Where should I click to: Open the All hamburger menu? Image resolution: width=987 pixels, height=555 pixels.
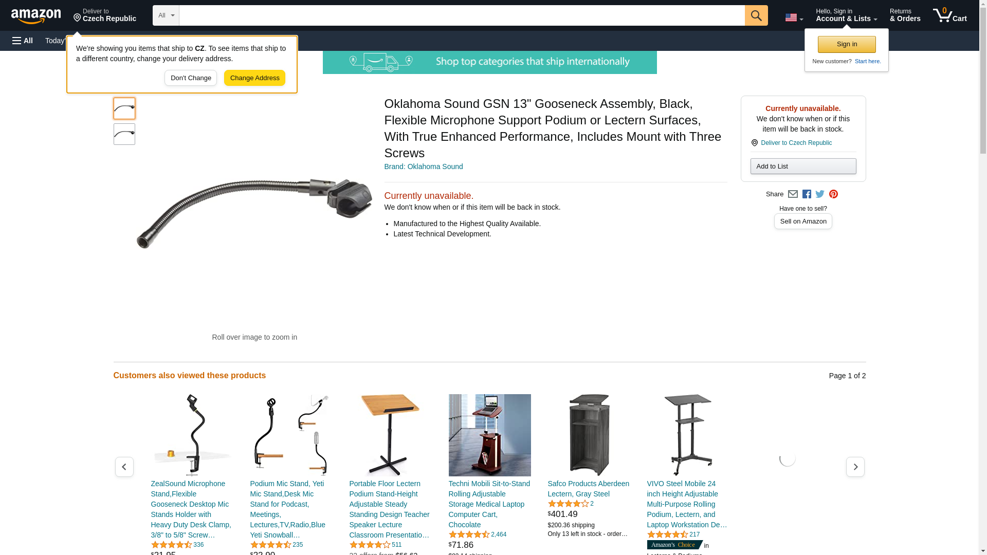(23, 41)
